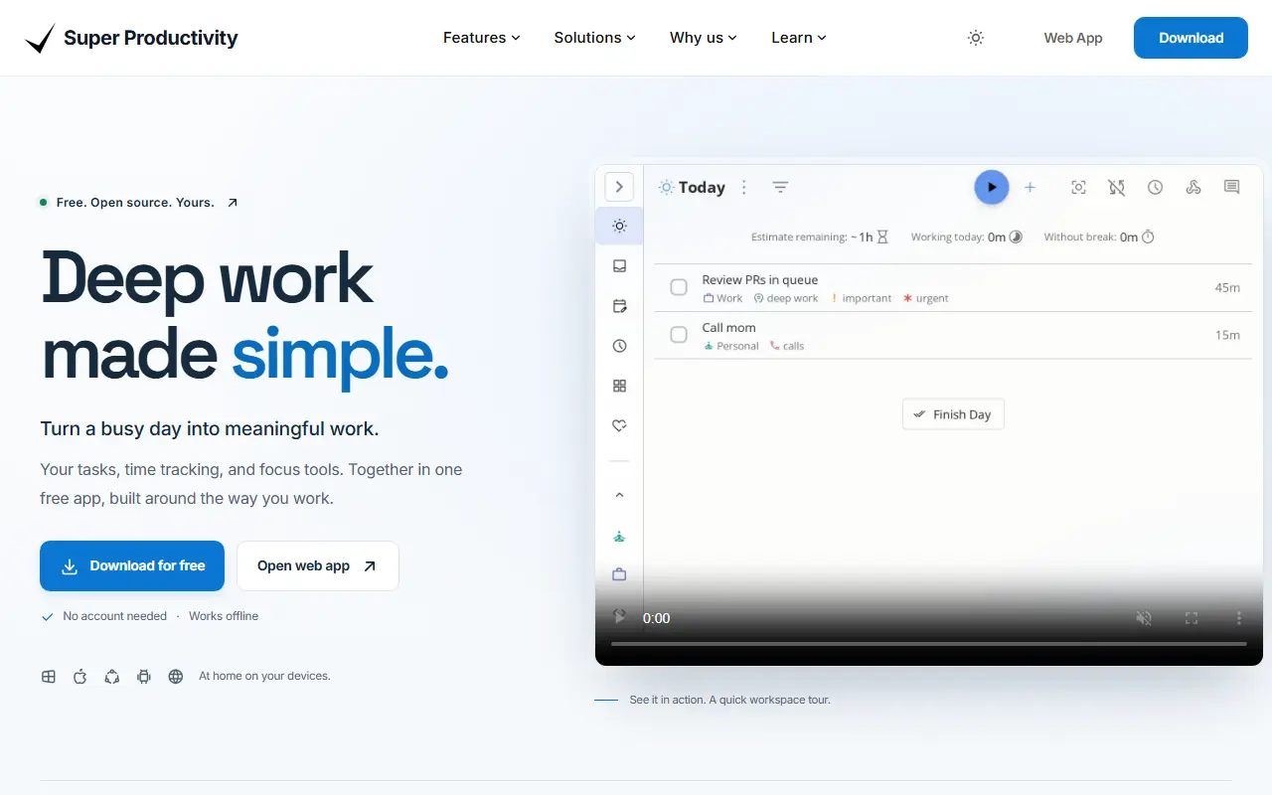The image size is (1272, 795).
Task: Click the Android platform icon
Action: 144,677
